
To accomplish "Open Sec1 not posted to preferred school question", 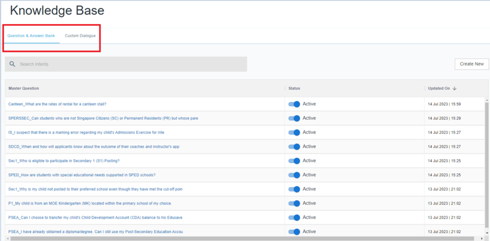I will pos(95,189).
